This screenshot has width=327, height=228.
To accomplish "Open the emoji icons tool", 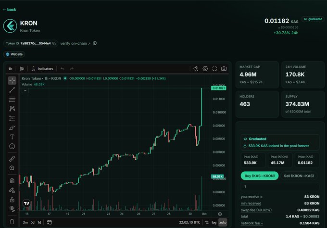I will 12,146.
